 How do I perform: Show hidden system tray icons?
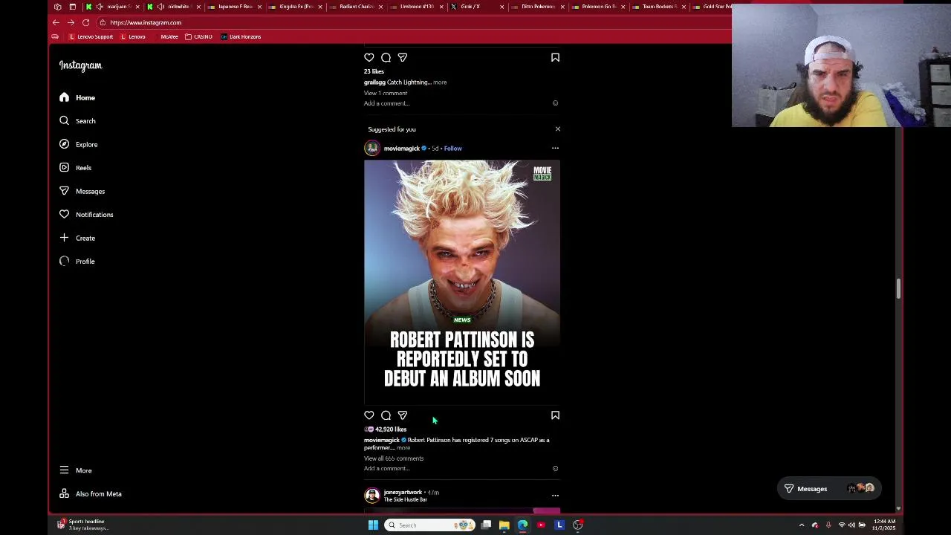(x=801, y=525)
